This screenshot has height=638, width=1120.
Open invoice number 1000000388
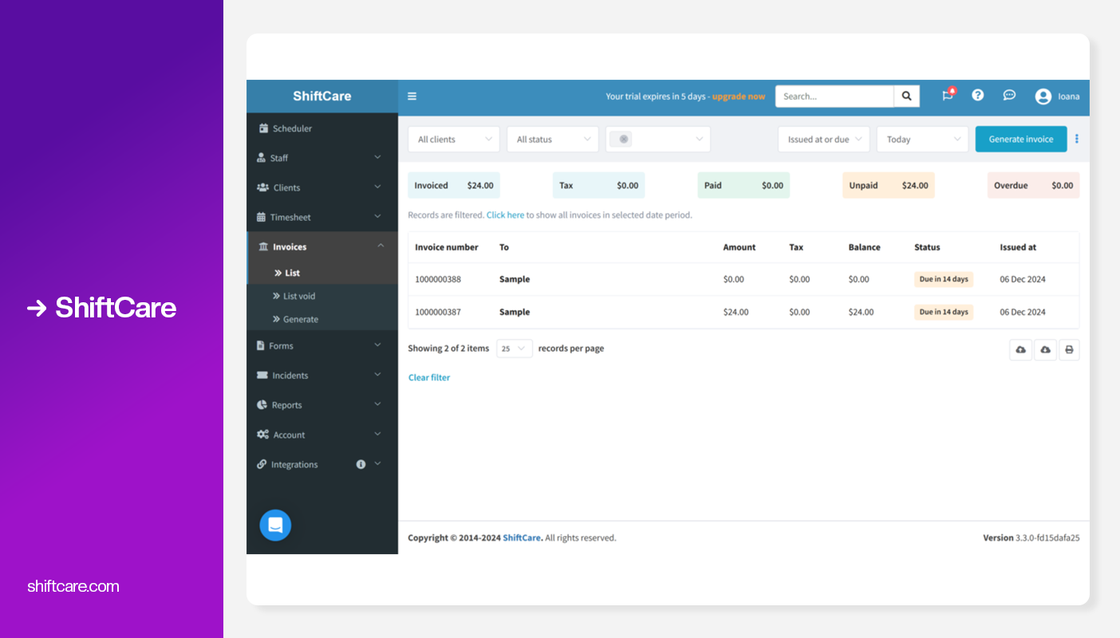tap(438, 279)
